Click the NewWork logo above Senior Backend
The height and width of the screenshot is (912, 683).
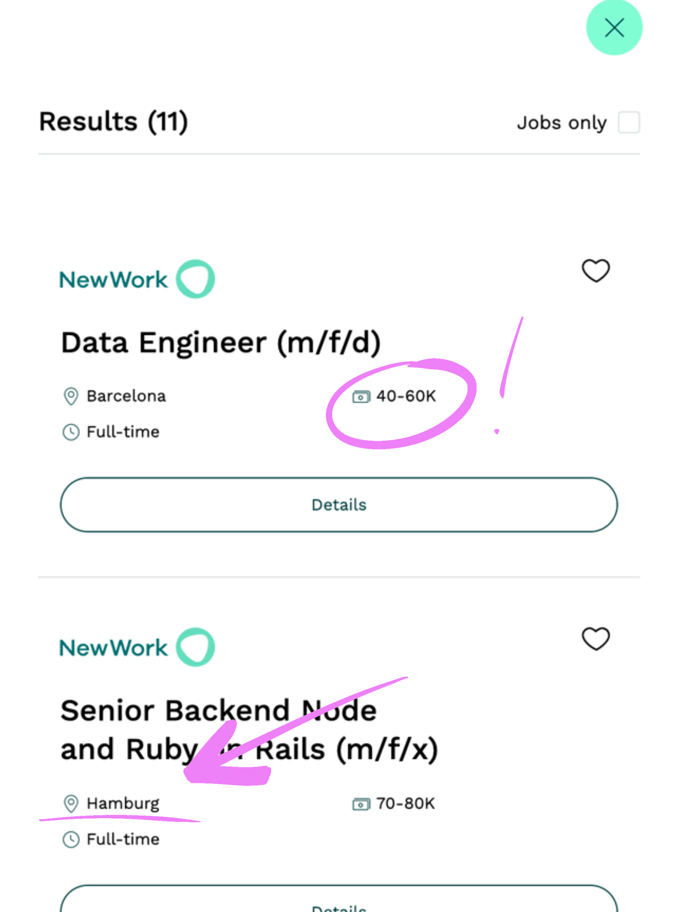137,647
